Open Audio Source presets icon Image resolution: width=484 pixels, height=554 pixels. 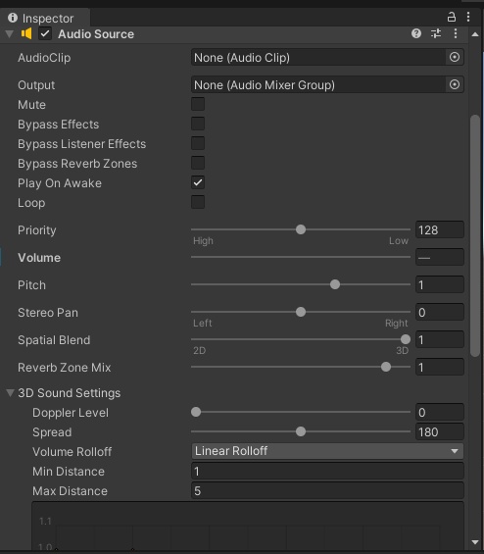pos(436,33)
